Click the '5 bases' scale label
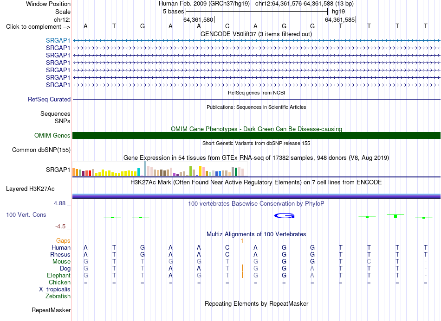Image resolution: width=441 pixels, height=321 pixels. click(173, 12)
